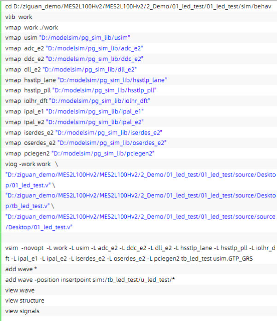Click the 'vlog -work work' line

pyautogui.click(x=32, y=164)
